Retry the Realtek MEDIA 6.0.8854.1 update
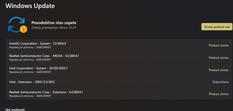Screen dimensions: 233x111 pyautogui.click(x=218, y=58)
